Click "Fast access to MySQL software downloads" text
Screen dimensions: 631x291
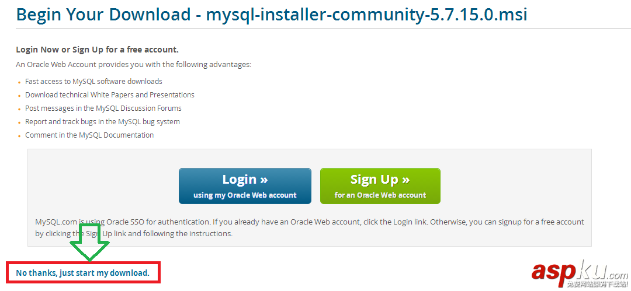coord(93,82)
